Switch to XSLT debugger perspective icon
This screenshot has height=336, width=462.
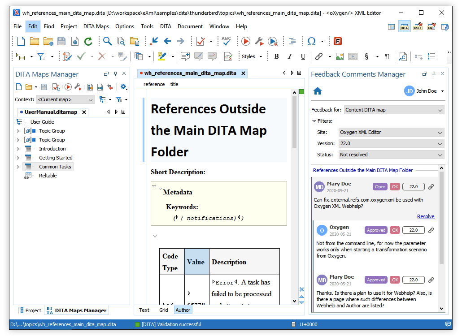[418, 26]
